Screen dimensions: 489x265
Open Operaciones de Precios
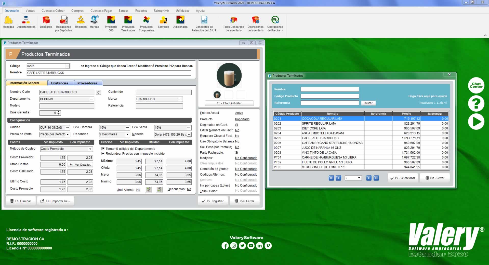(275, 24)
